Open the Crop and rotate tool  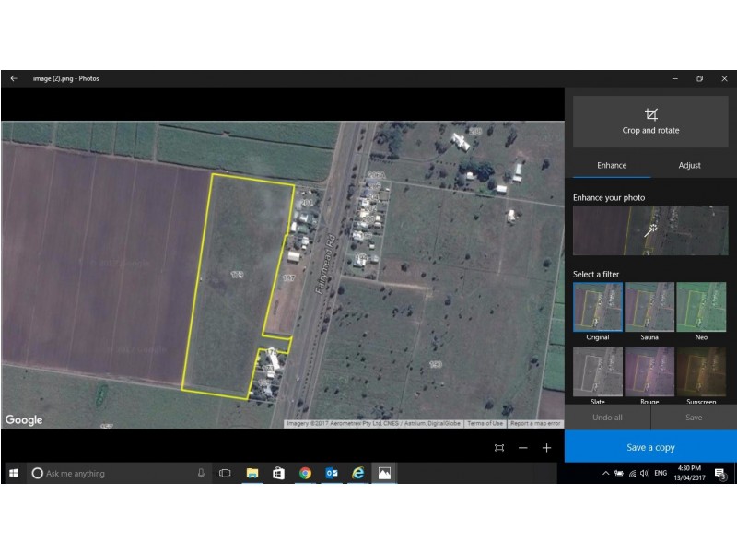pyautogui.click(x=650, y=121)
